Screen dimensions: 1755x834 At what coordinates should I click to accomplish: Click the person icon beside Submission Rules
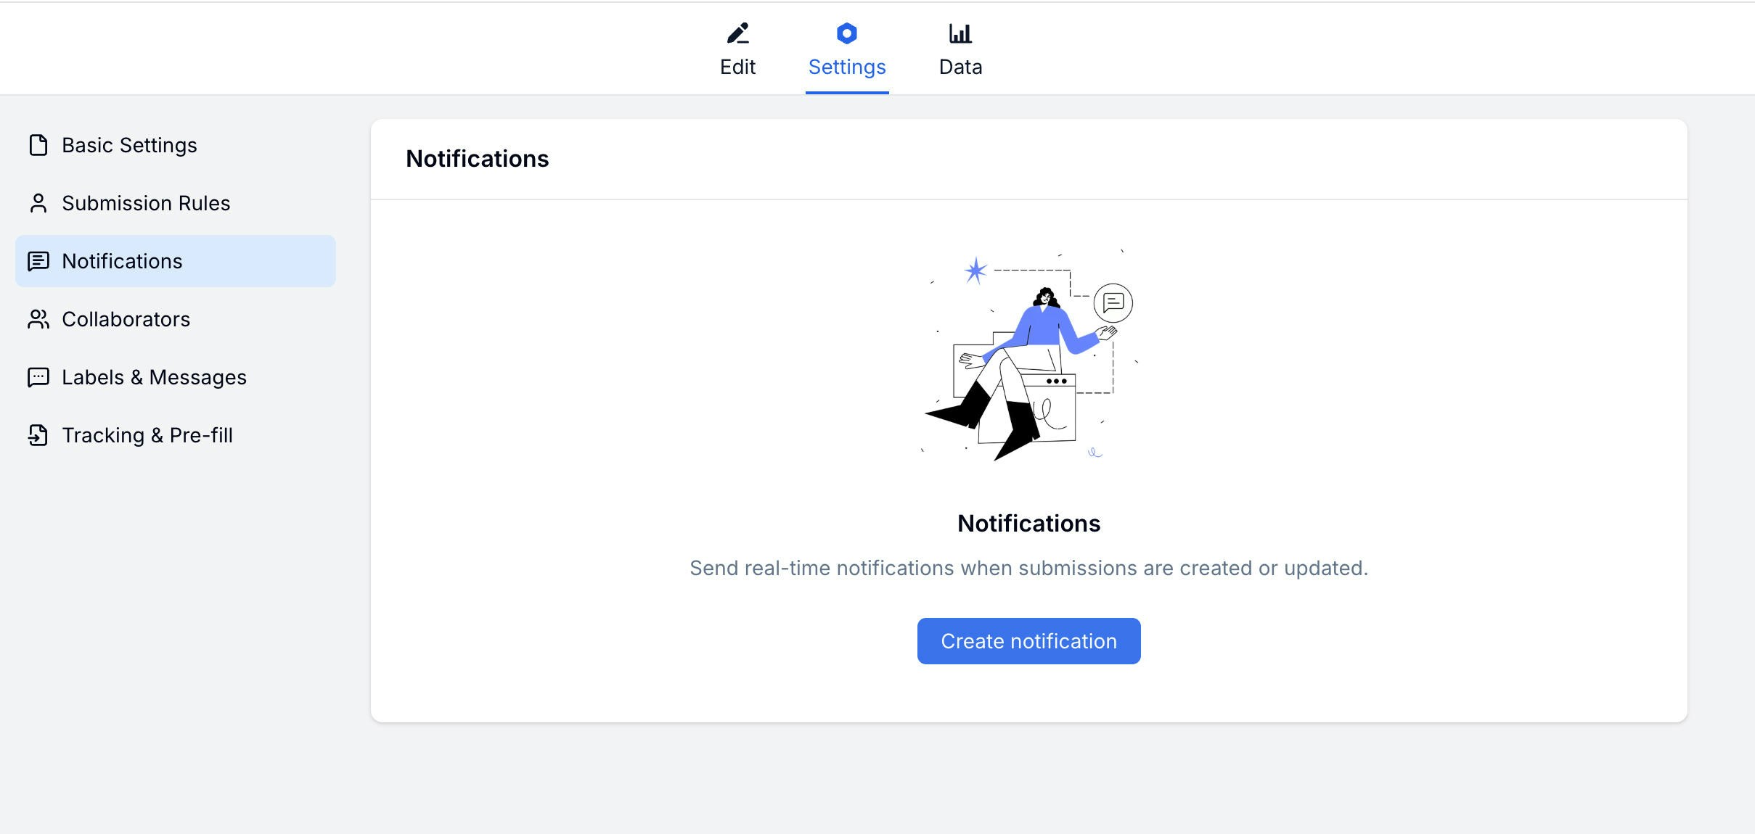38,203
